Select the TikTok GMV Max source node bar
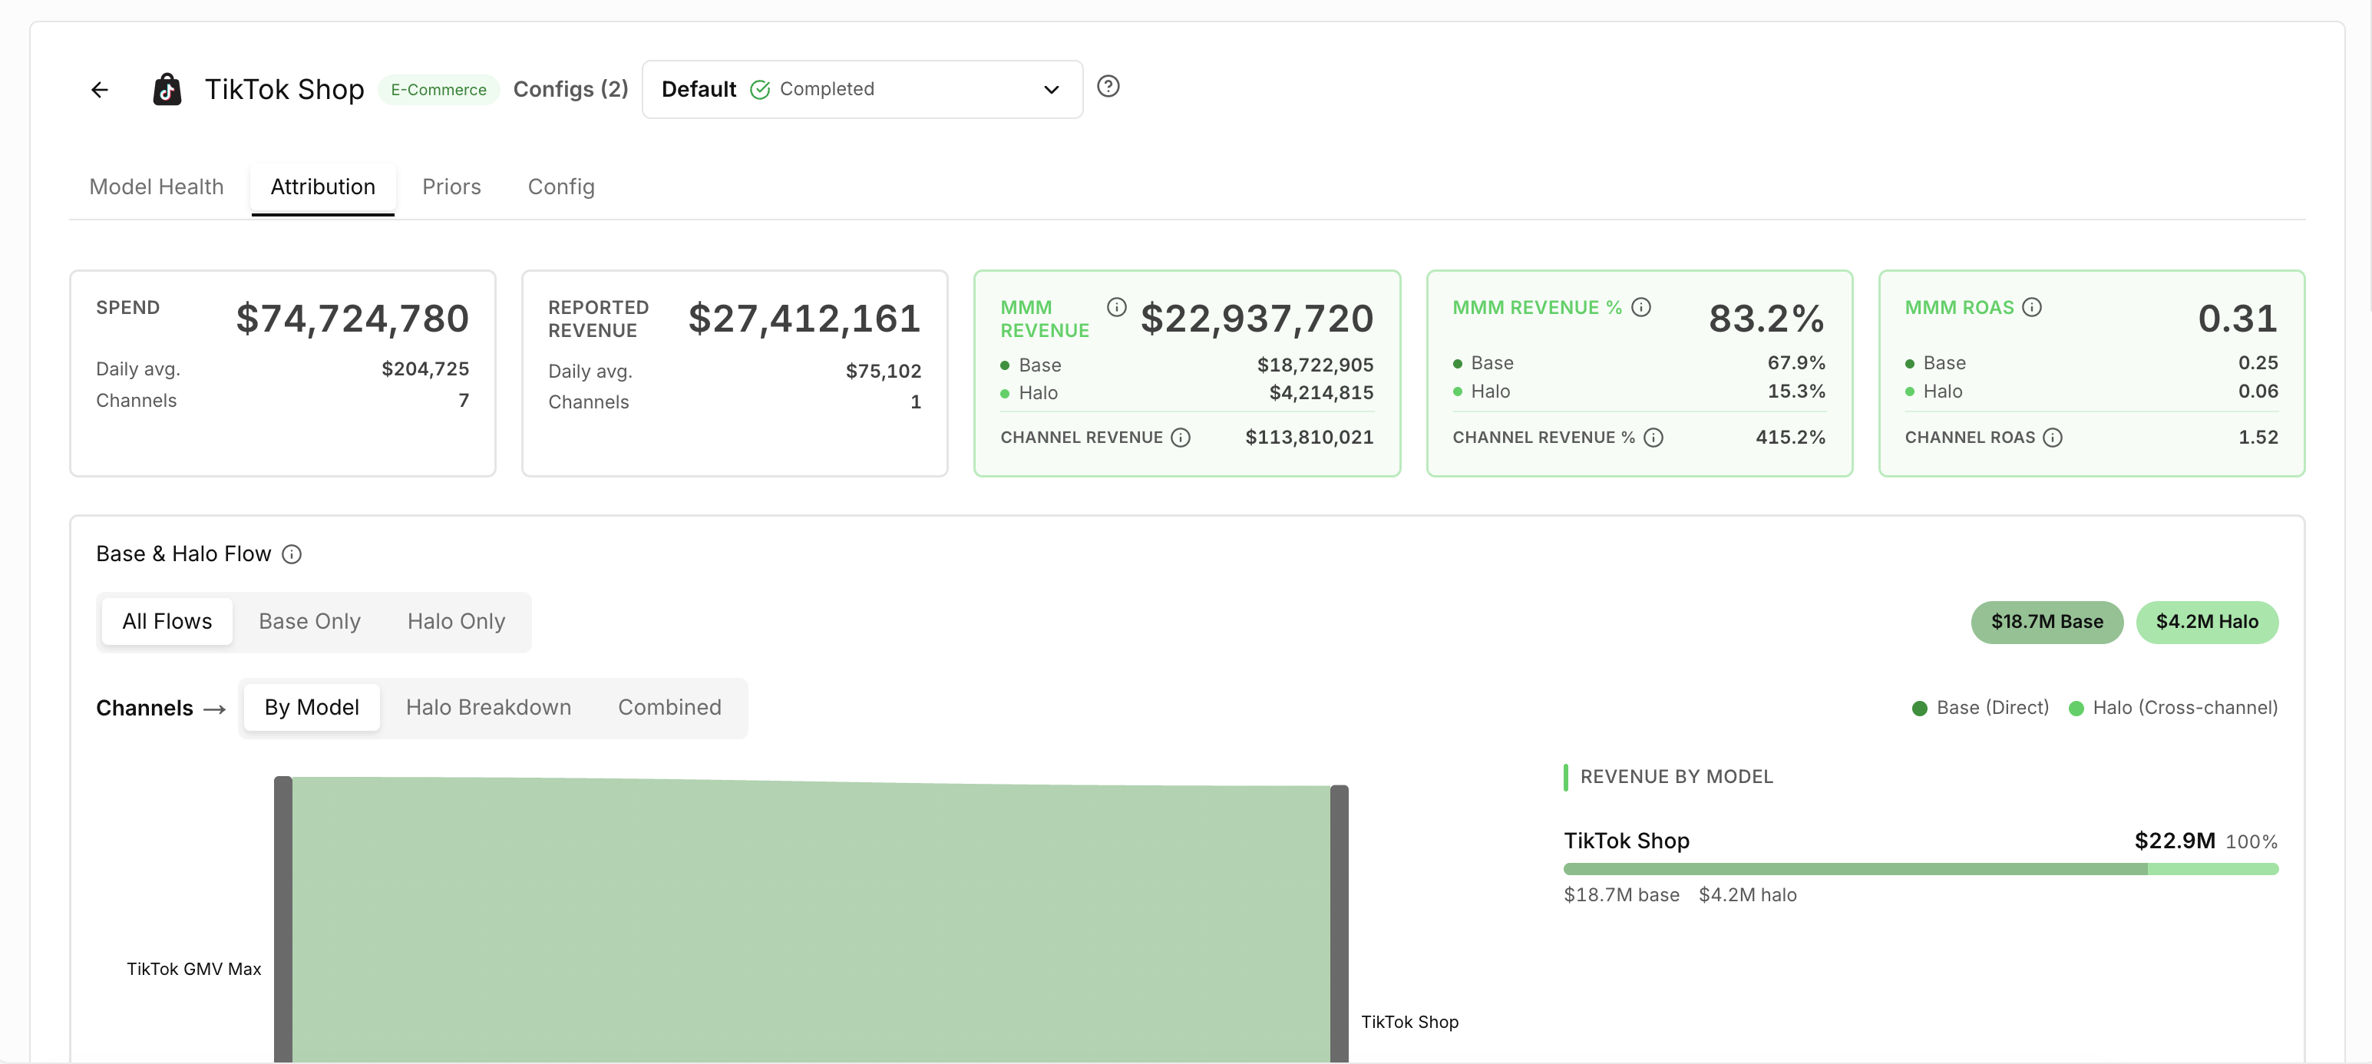2372x1064 pixels. (282, 920)
